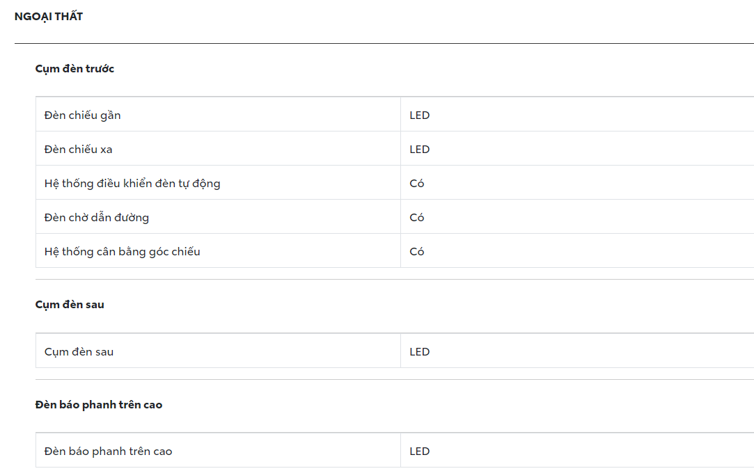754x471 pixels.
Task: Click the Cụm đèn sau table row label
Action: (x=79, y=352)
